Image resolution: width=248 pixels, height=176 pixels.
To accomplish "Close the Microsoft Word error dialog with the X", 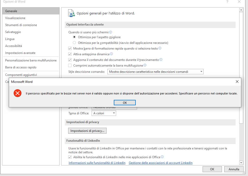I will (237, 82).
